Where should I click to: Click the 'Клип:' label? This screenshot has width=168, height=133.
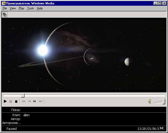coord(16,115)
